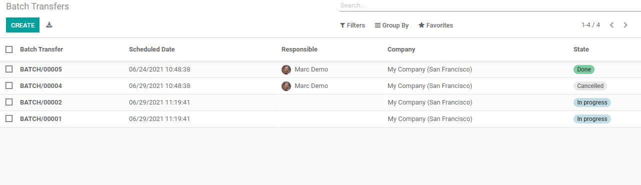Viewport: 641px width, 185px height.
Task: Go to previous page with left chevron
Action: [x=611, y=25]
